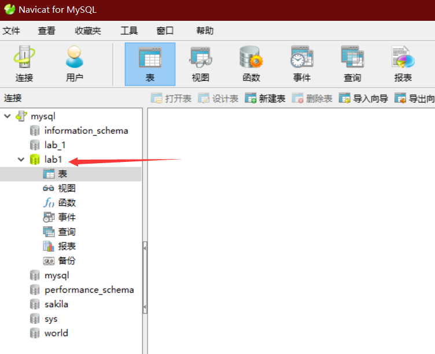Click the world database icon
435x354 pixels.
click(x=35, y=333)
